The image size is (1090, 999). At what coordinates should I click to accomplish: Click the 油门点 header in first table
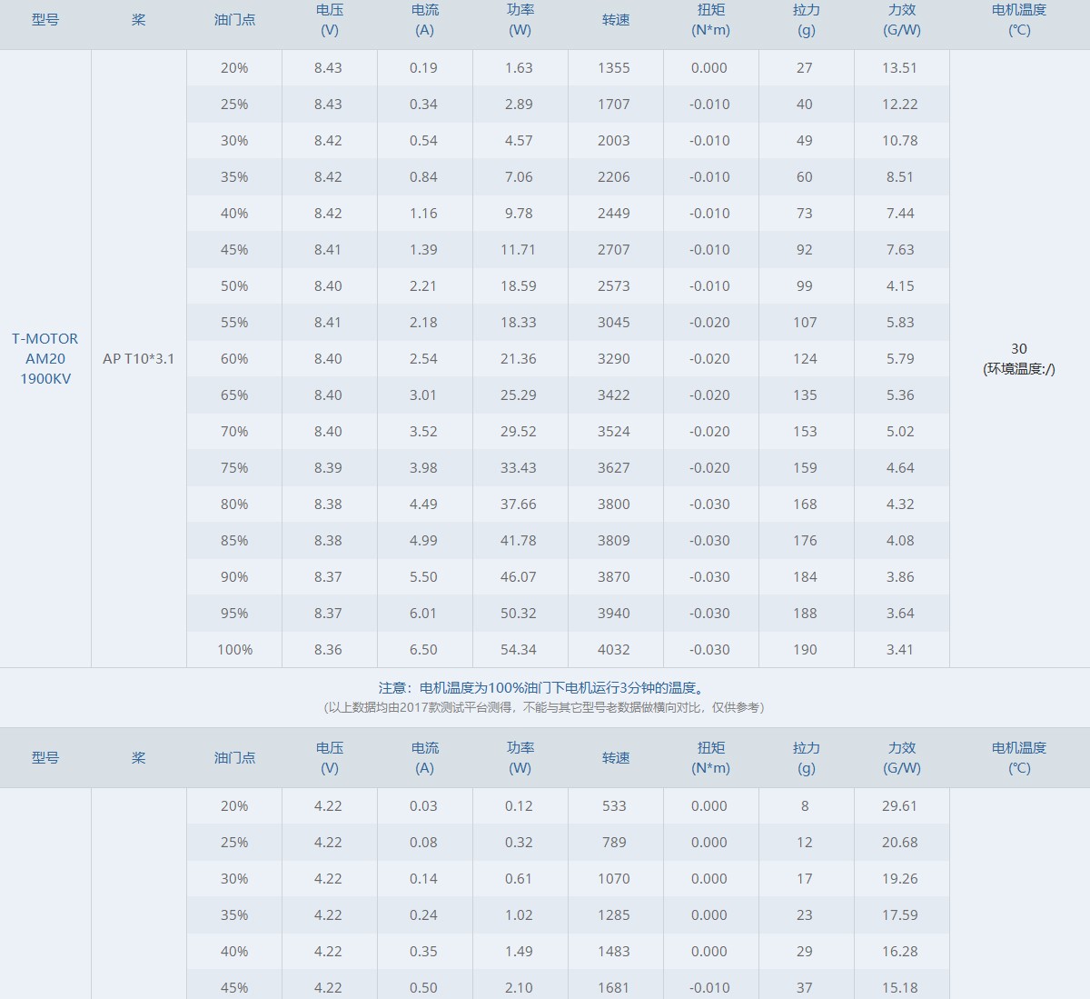click(x=234, y=20)
